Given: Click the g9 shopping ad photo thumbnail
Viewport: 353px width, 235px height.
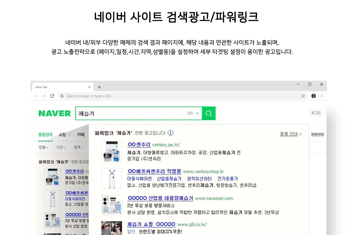Looking at the screenshot, I should click(x=112, y=228).
